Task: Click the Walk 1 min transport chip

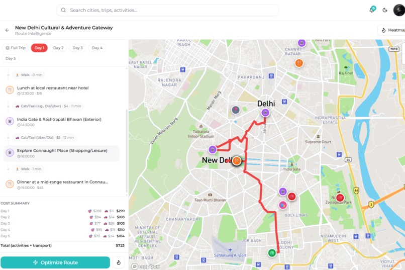Action: (x=29, y=169)
